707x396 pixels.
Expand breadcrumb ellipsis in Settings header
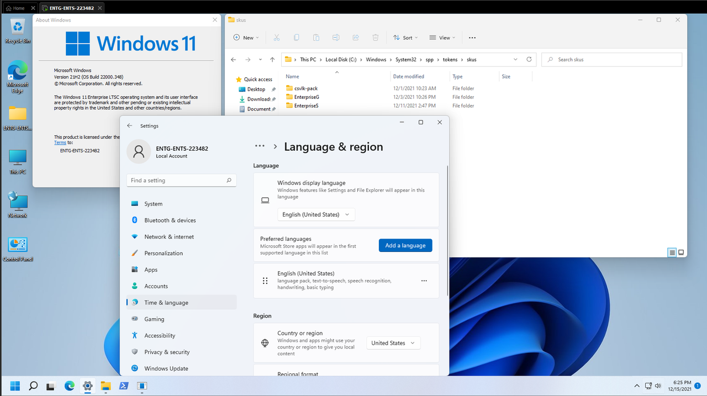(x=260, y=146)
